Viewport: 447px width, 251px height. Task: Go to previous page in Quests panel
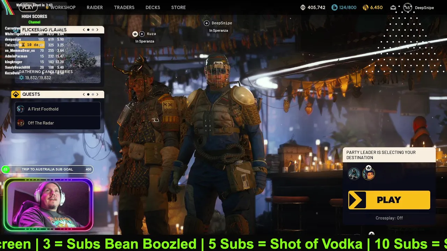coord(84,94)
